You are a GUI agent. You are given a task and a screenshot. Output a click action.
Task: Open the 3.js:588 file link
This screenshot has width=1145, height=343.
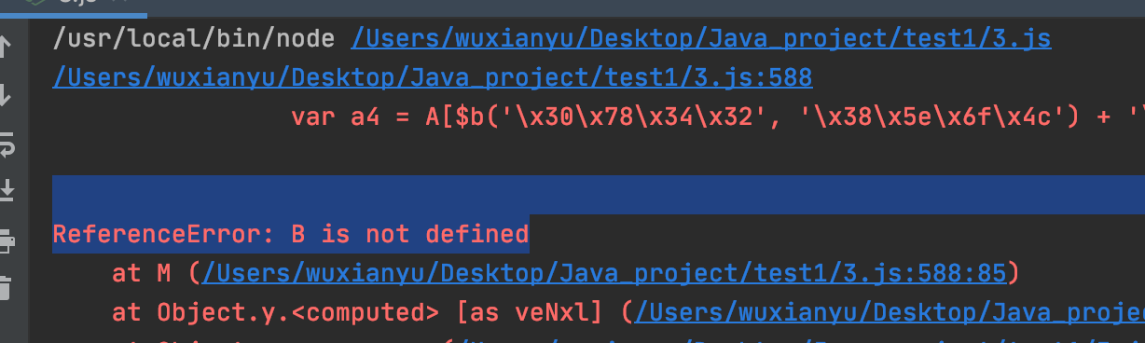(433, 77)
